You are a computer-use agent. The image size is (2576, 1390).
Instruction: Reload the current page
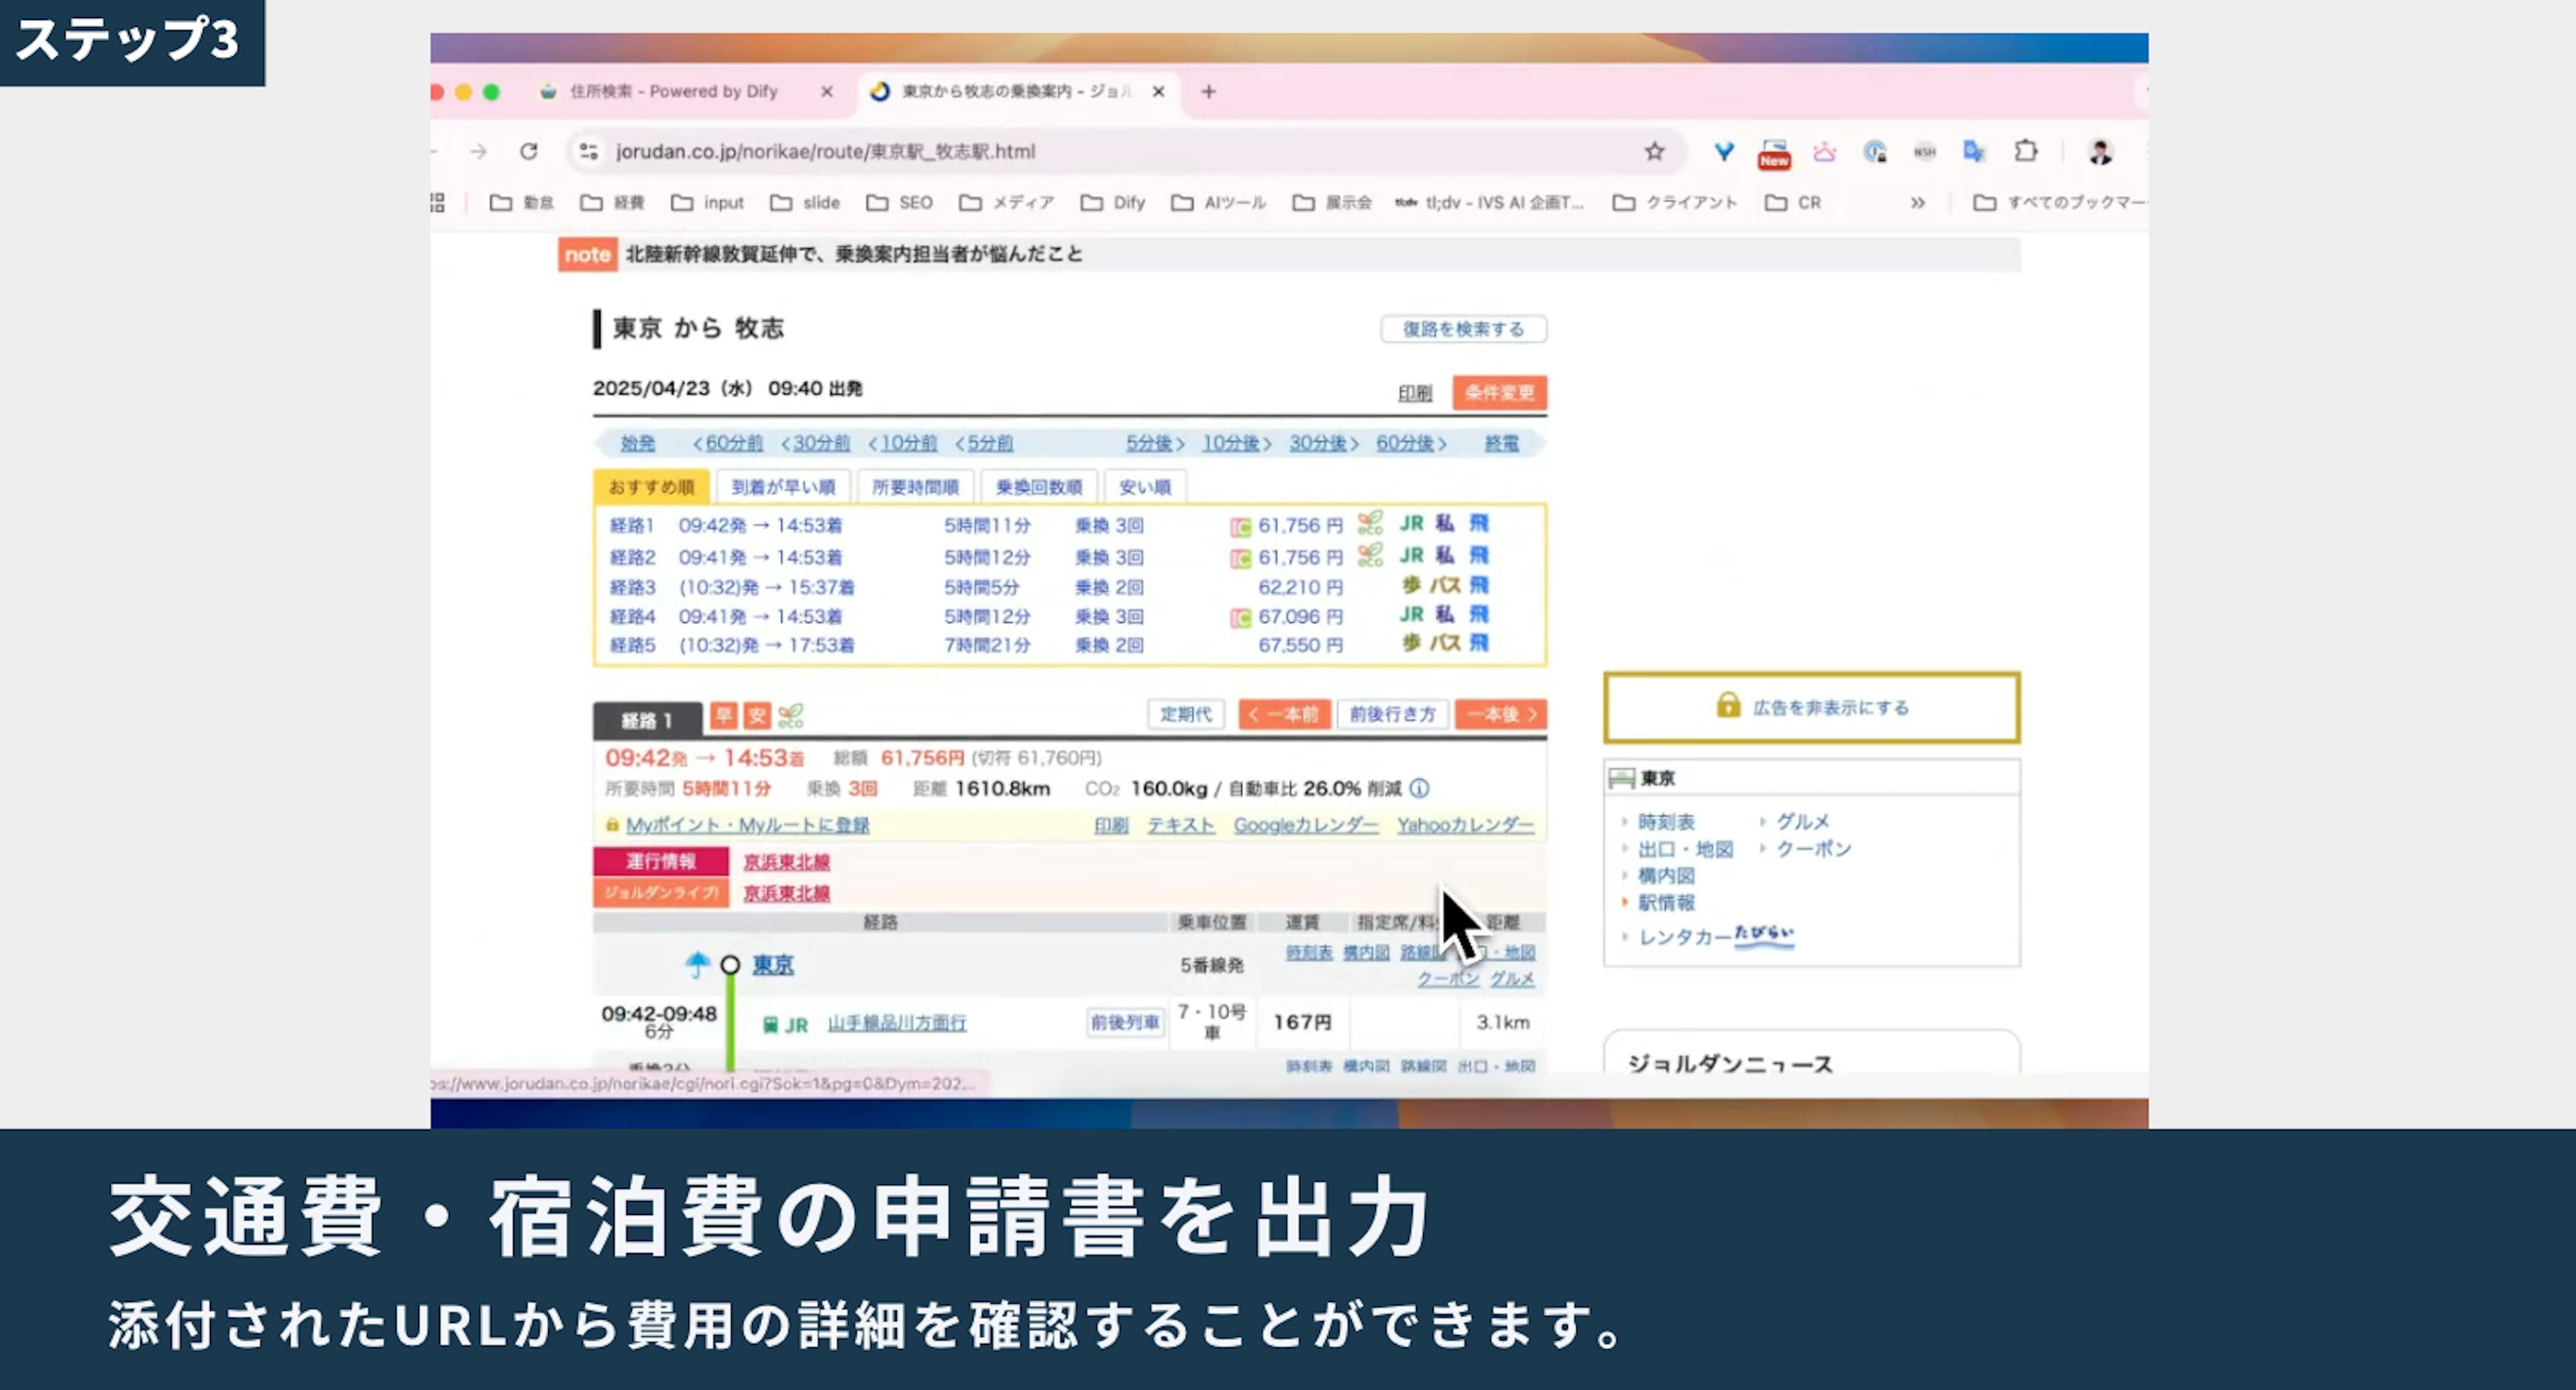[x=529, y=152]
